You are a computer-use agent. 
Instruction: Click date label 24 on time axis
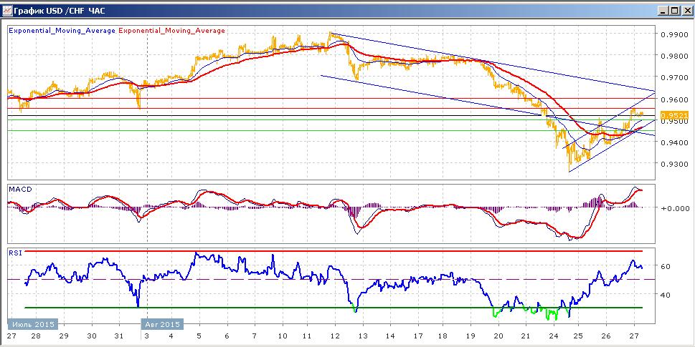coord(553,336)
